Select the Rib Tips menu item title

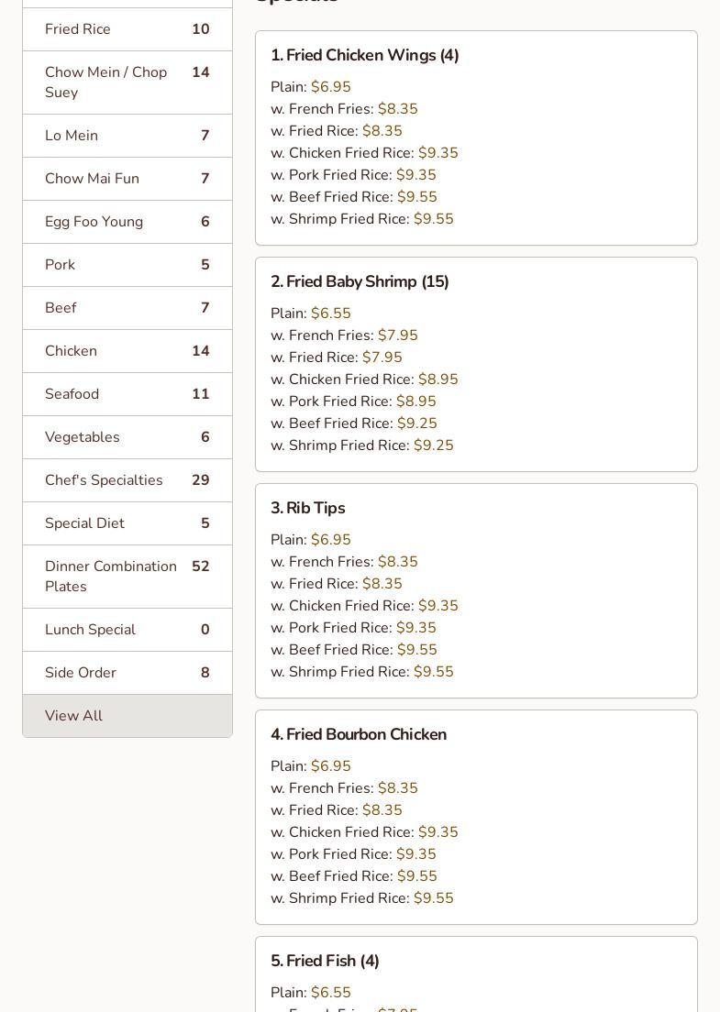(308, 509)
